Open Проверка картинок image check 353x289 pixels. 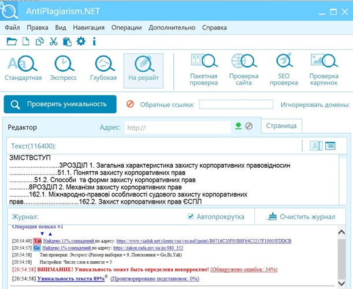pyautogui.click(x=324, y=70)
